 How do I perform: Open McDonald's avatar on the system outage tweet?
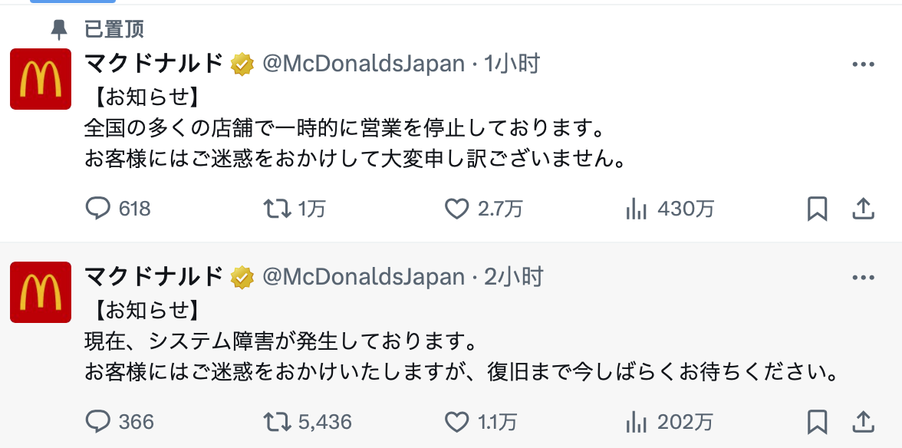[x=41, y=292]
